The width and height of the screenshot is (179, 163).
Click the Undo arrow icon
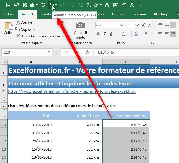52,5
